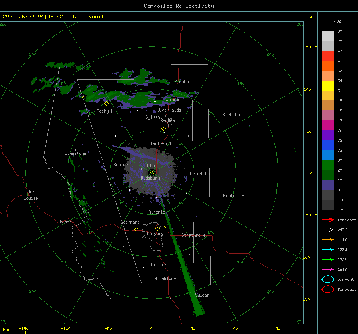Pick the slate purple 10 dBZ swatch
Viewport: 358px width, 334px height.
(328, 185)
